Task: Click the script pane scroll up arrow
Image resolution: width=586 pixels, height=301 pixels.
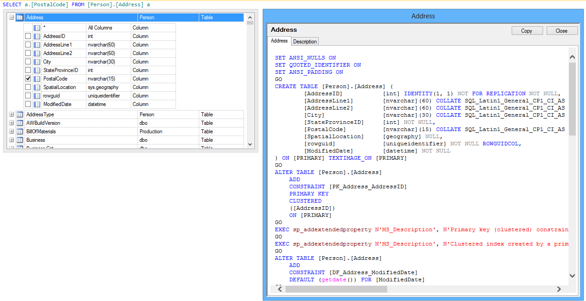Action: coord(572,57)
